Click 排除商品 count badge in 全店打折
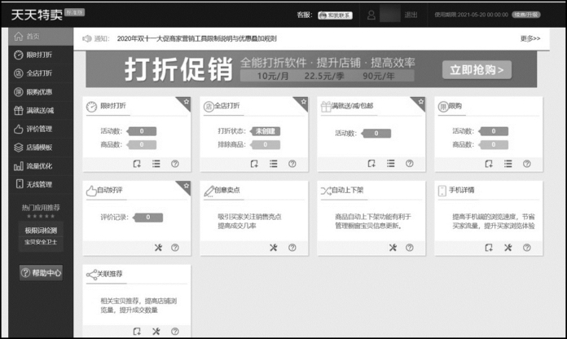This screenshot has height=339, width=567. click(266, 145)
